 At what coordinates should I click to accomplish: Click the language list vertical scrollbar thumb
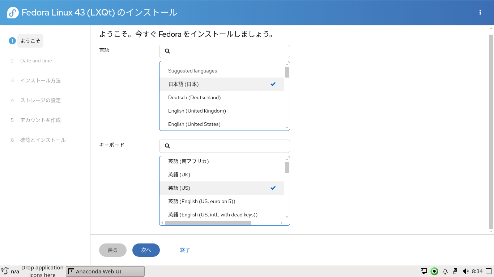(287, 72)
